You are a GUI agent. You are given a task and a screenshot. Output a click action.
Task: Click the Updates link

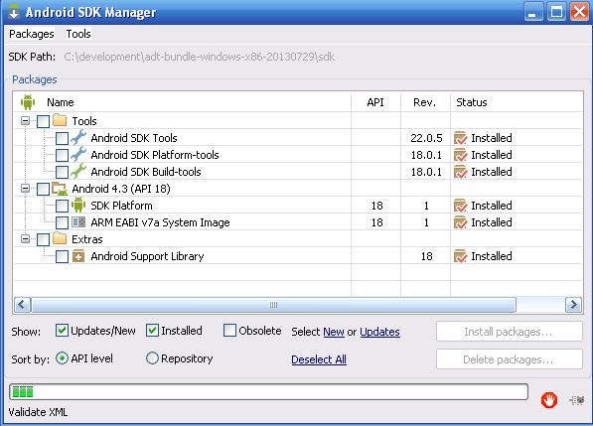(x=379, y=332)
